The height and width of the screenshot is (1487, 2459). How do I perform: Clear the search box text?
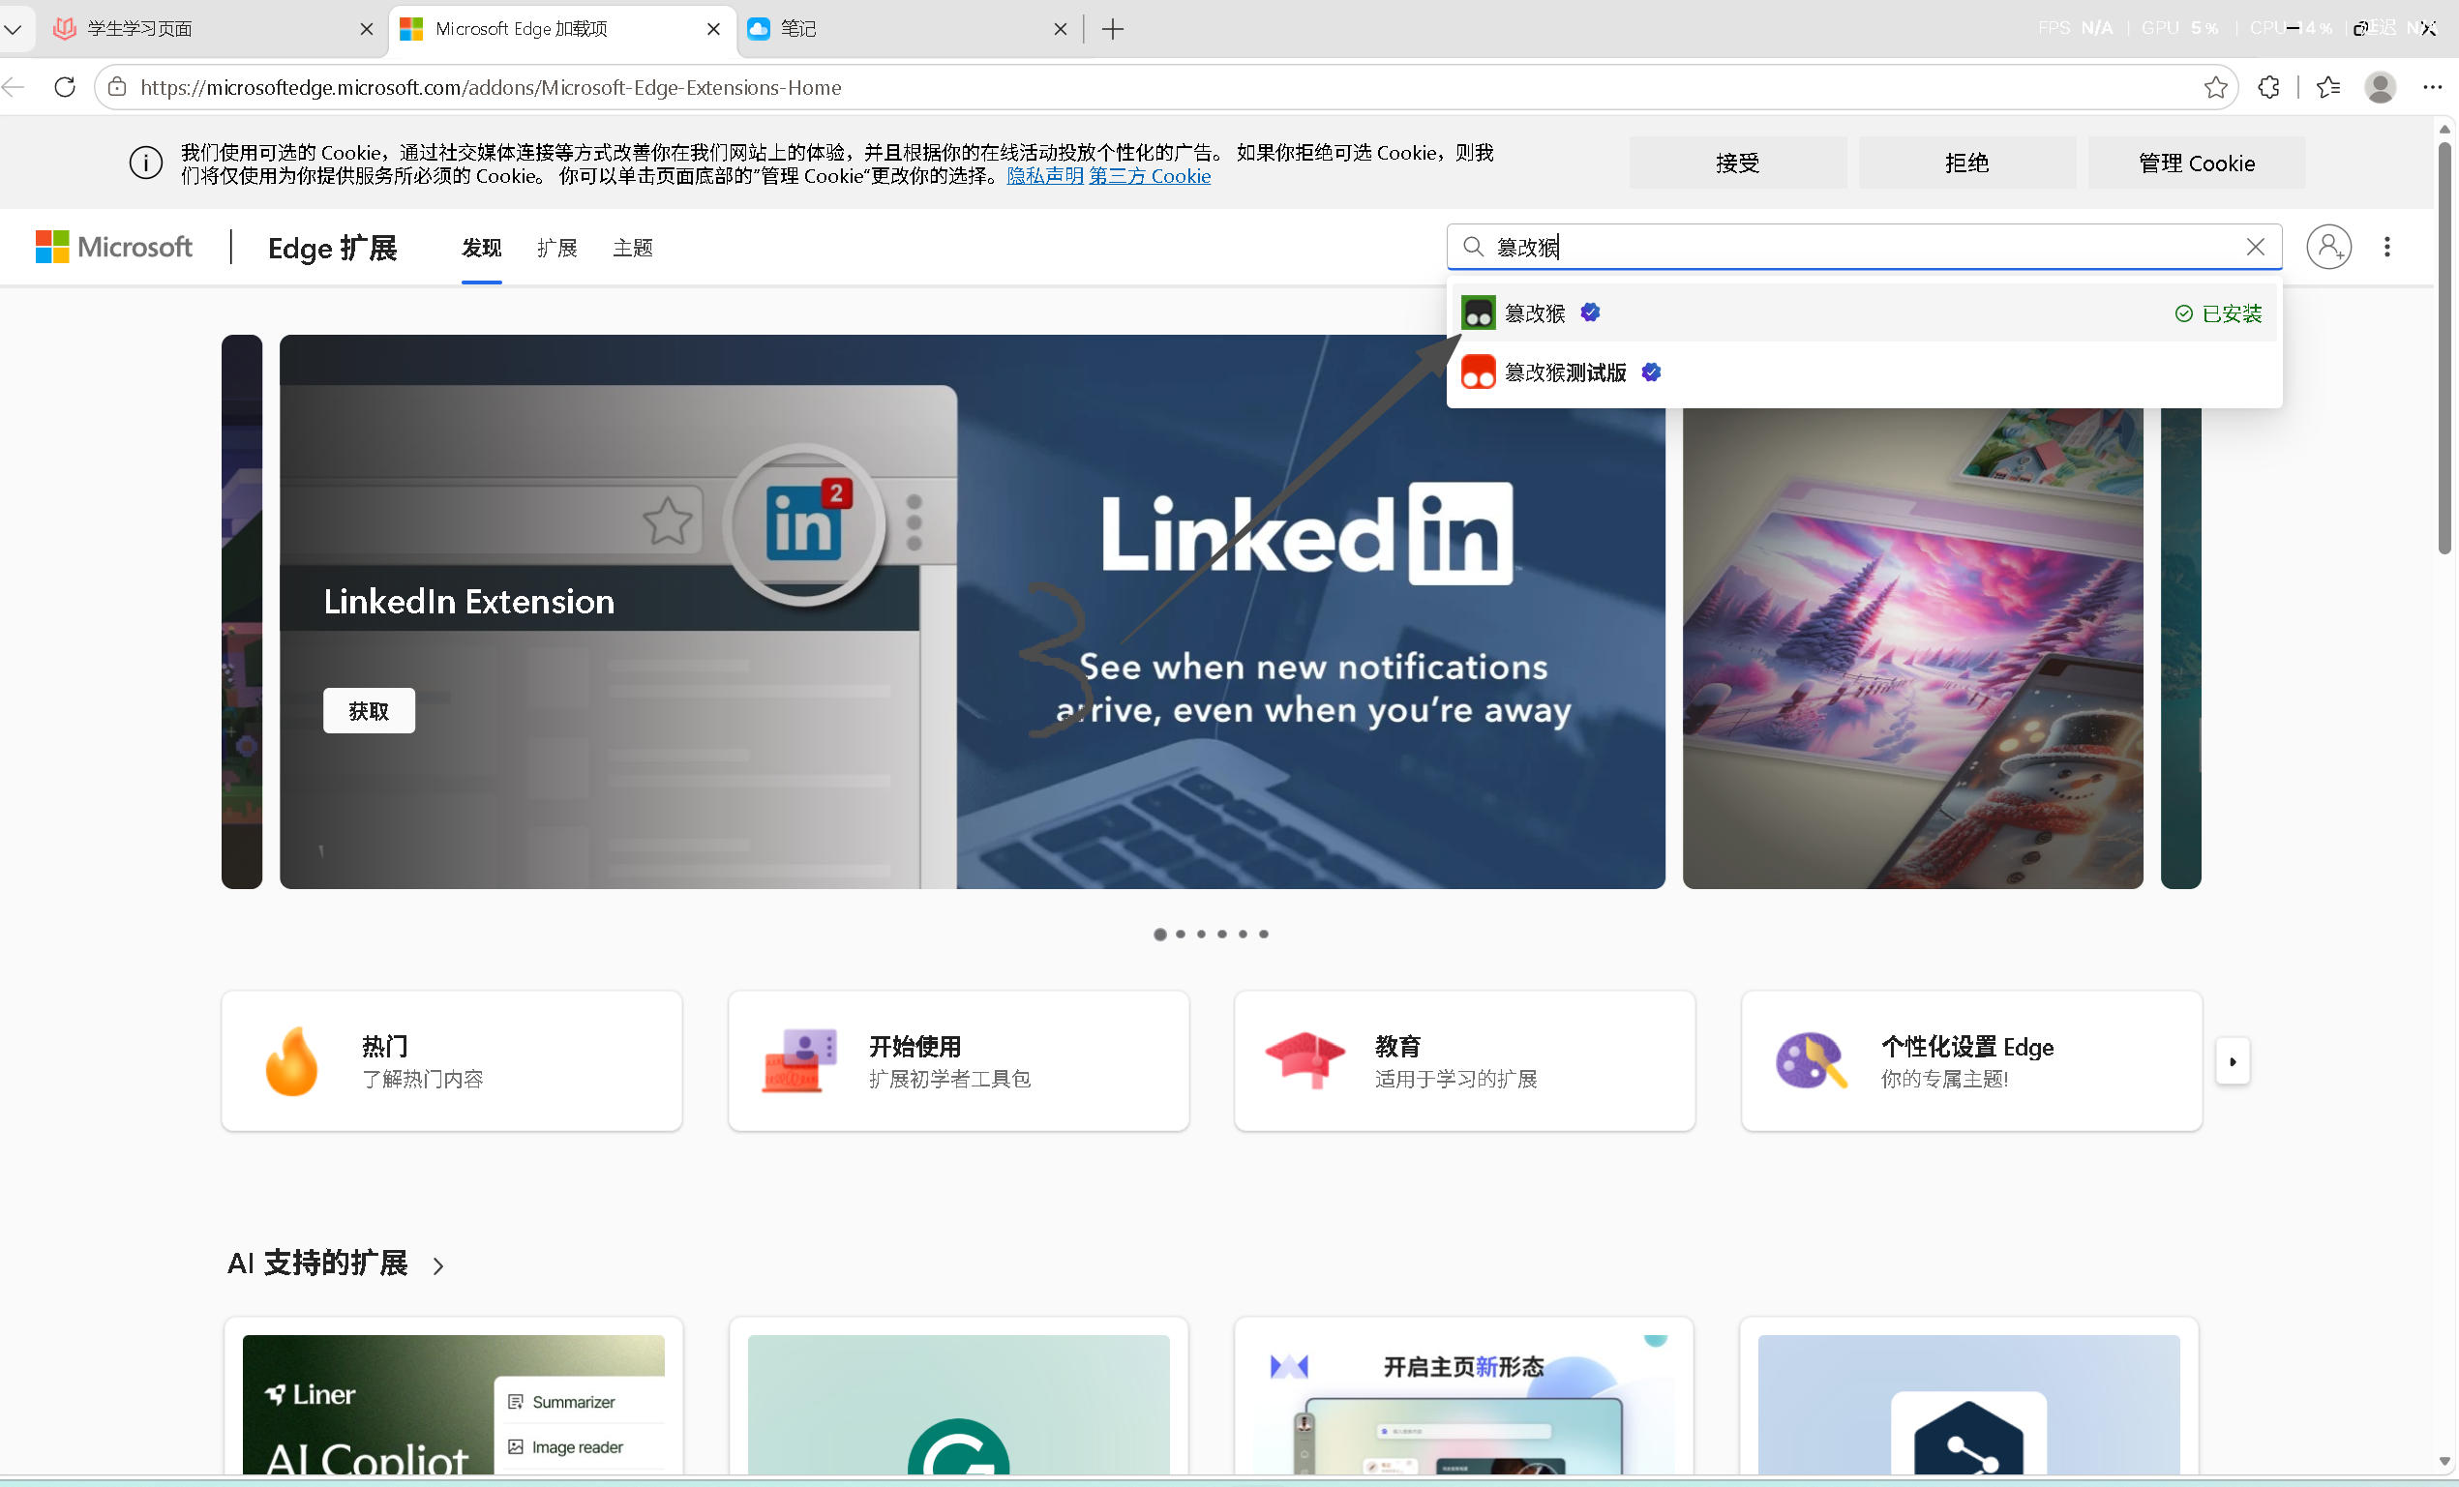click(x=2255, y=247)
